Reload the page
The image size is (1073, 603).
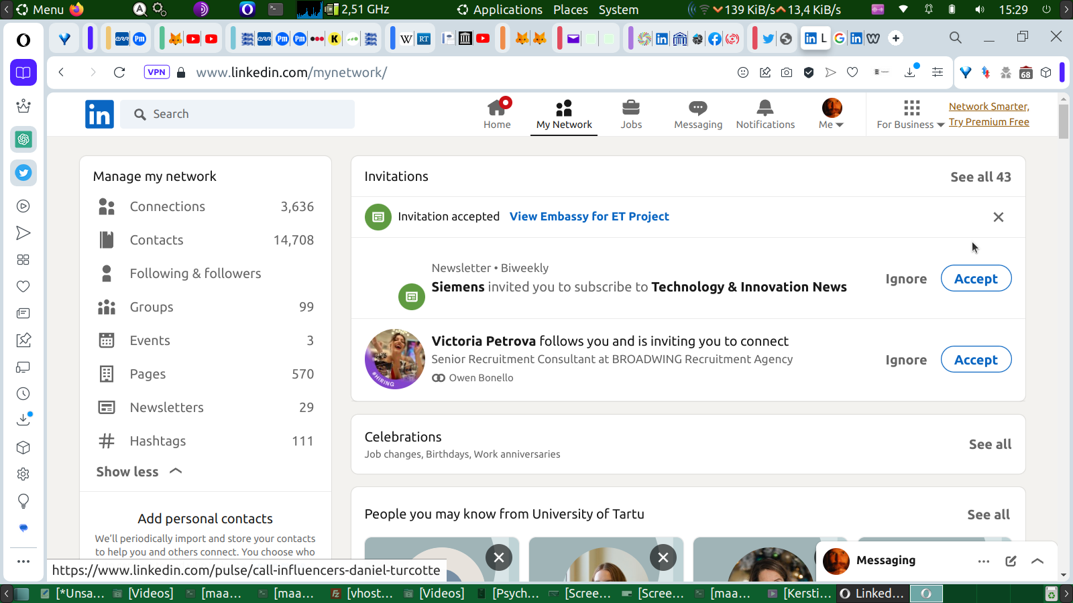click(x=119, y=72)
